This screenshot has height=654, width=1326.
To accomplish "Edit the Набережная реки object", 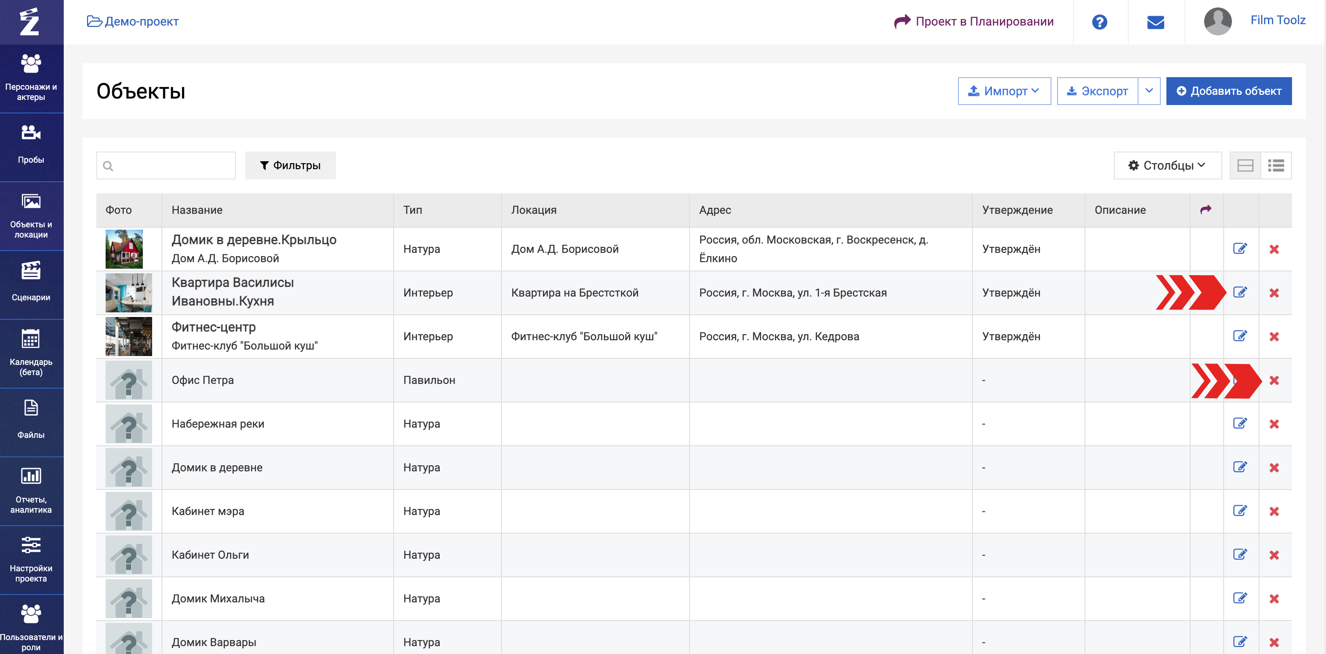I will (1240, 423).
